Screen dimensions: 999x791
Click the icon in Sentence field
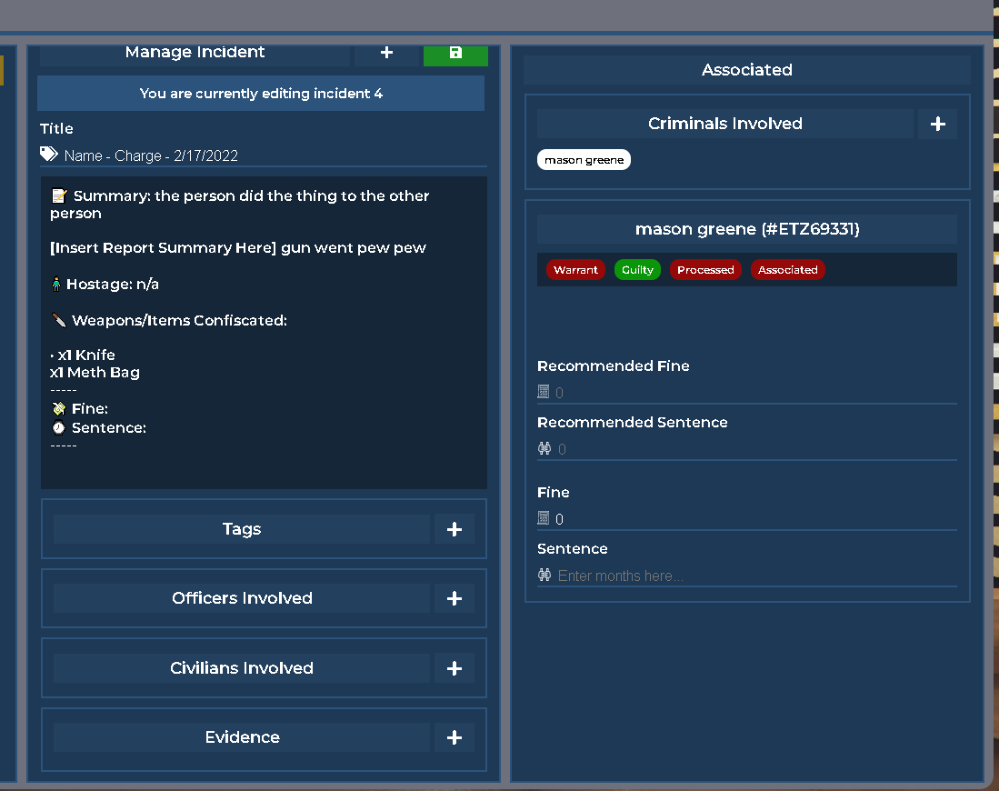544,575
